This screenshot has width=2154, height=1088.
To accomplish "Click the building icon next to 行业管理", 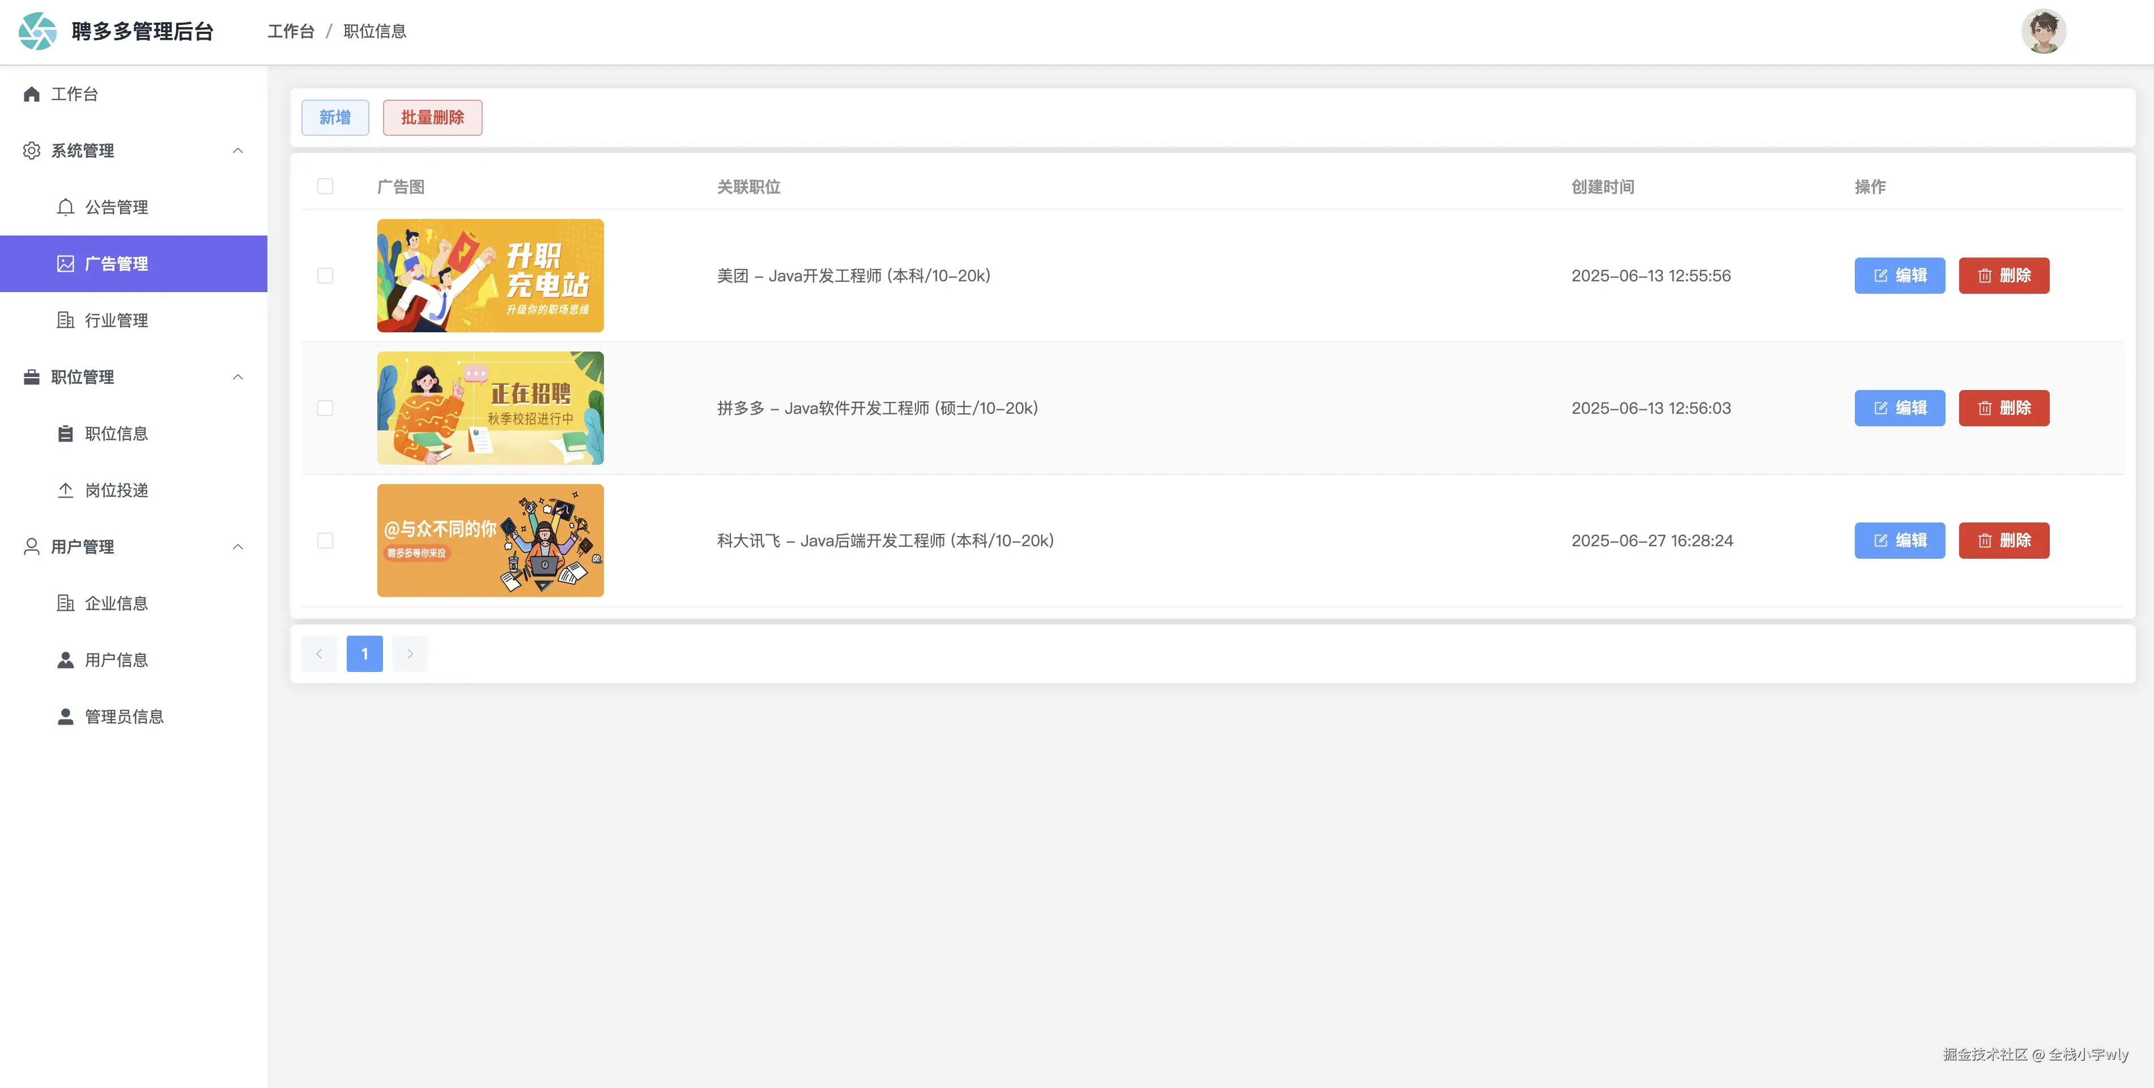I will pos(65,320).
